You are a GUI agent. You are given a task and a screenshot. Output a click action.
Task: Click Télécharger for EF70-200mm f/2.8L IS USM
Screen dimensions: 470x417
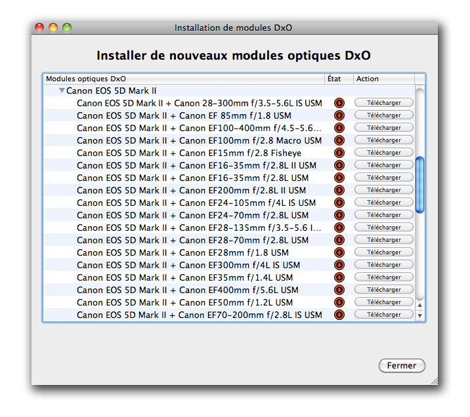(x=383, y=315)
